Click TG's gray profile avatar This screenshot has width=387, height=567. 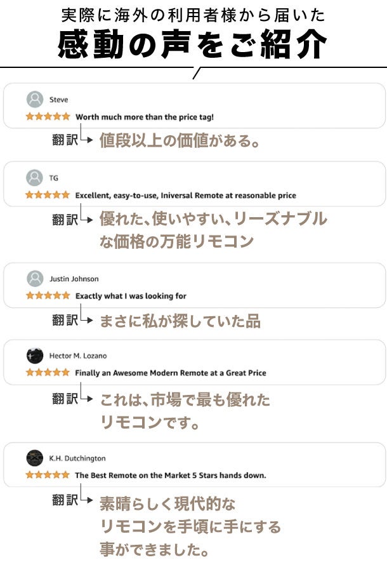[x=35, y=178]
